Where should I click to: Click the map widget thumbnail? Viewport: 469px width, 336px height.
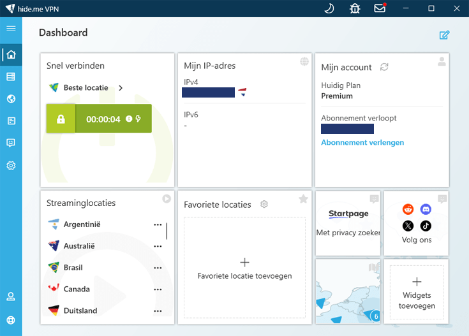click(348, 291)
